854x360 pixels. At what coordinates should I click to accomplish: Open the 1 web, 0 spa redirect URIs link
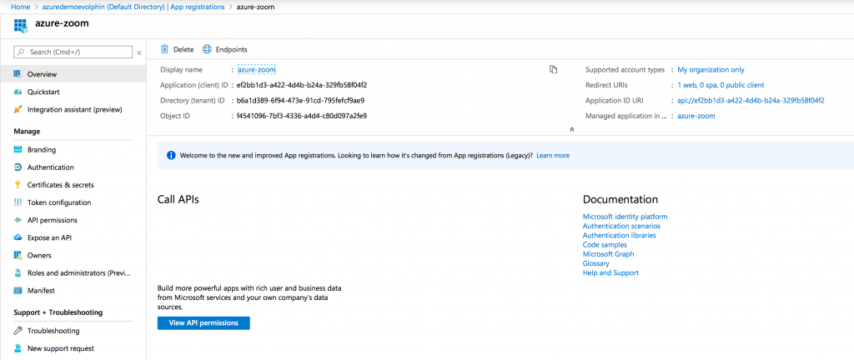coord(721,85)
